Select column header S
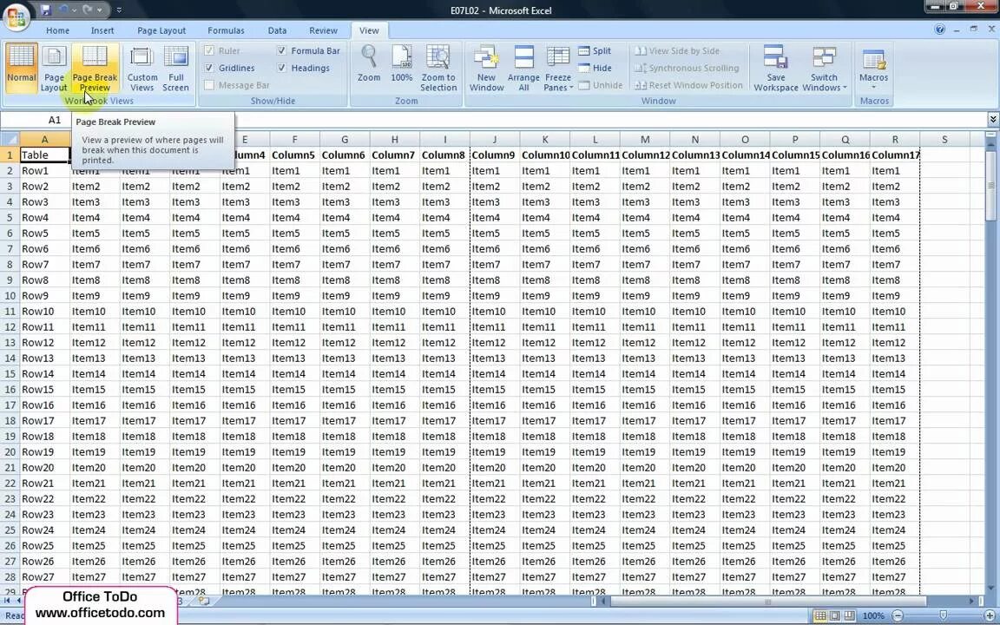 944,139
